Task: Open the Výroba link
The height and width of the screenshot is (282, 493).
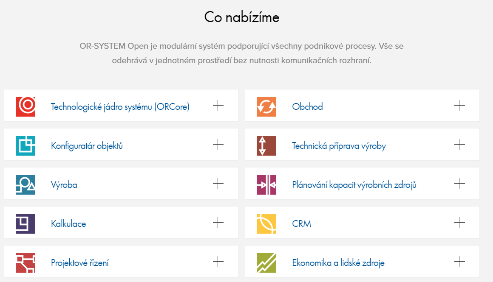Action: point(64,185)
